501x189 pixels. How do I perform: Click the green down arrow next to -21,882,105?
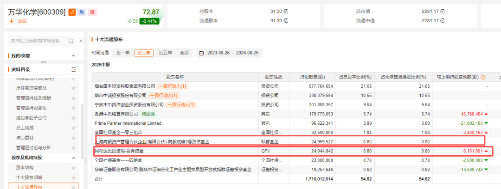pos(486,123)
